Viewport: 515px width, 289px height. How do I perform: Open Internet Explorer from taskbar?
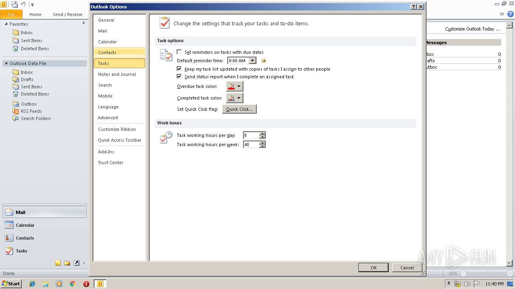[32, 284]
